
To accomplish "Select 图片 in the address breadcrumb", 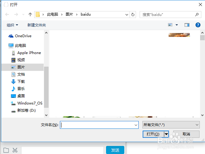I will (69, 14).
